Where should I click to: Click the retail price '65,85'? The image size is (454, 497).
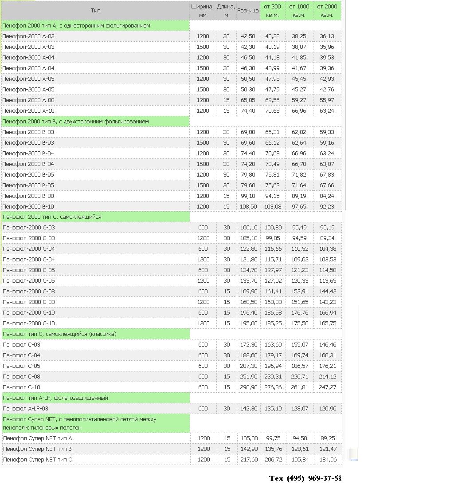tap(248, 100)
